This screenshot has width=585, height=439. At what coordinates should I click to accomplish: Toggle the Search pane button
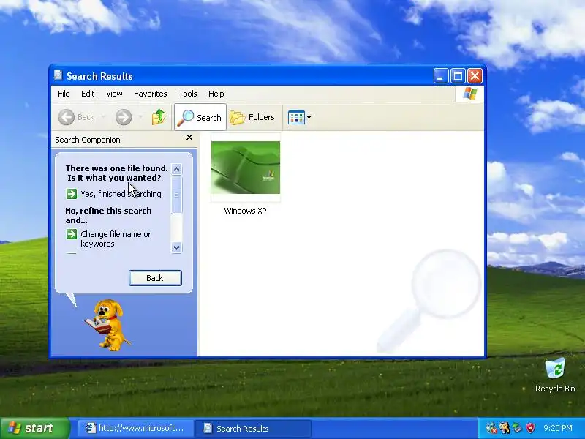click(200, 117)
